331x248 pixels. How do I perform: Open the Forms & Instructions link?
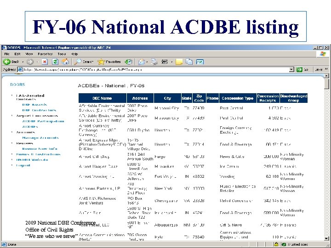pos(38,154)
